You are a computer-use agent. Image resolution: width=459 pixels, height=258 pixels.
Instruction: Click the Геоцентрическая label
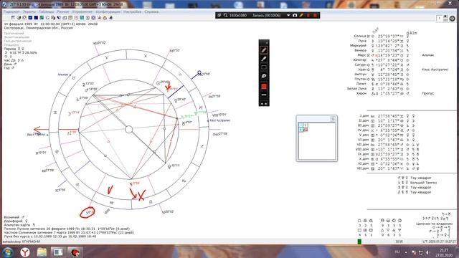[17, 41]
